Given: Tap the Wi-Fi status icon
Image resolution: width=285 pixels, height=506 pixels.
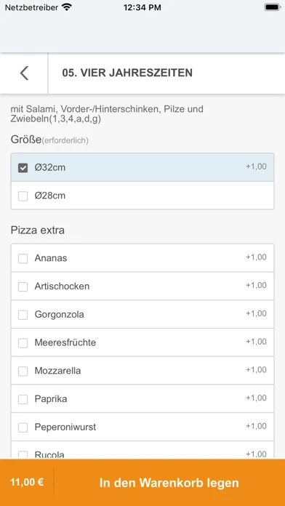Looking at the screenshot, I should tap(67, 7).
